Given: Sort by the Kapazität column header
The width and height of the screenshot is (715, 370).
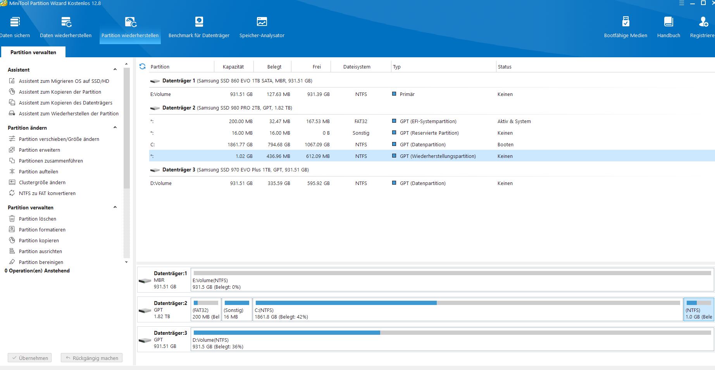Looking at the screenshot, I should coord(233,67).
